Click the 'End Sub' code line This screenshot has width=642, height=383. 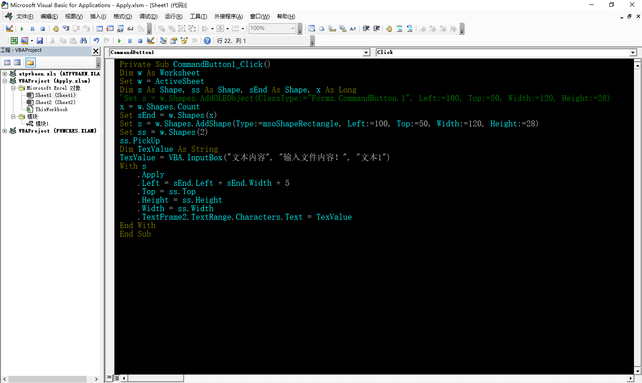[135, 234]
